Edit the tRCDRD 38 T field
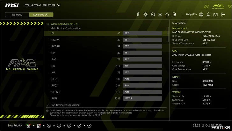Viewport: 232px width, 131px height. click(142, 46)
